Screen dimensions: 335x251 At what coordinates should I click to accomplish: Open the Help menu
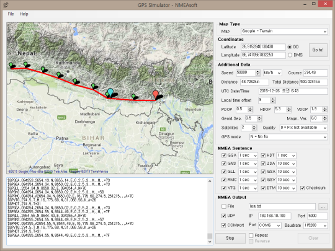tap(24, 14)
